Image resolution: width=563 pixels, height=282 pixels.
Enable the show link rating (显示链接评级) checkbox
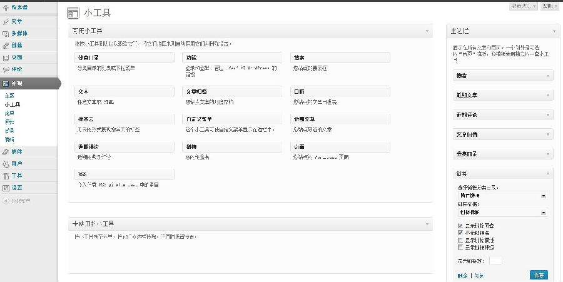[460, 247]
